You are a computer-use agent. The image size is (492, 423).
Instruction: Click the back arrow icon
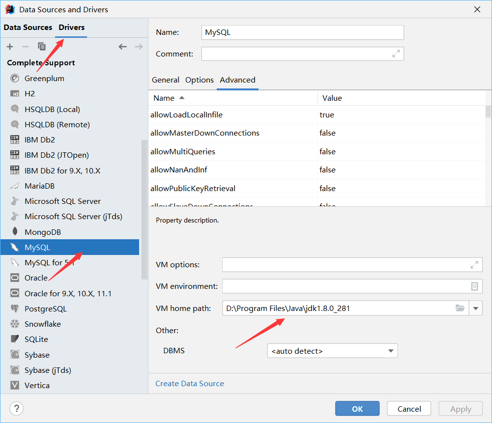click(x=122, y=47)
